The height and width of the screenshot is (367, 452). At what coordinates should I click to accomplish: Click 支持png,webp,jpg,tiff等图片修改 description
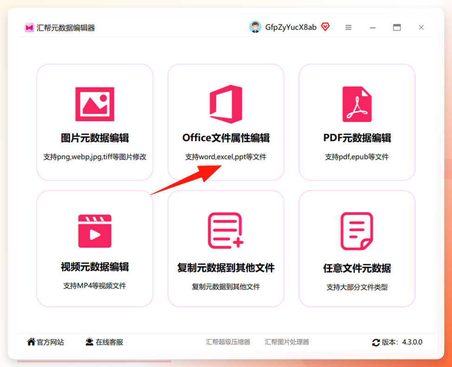95,157
